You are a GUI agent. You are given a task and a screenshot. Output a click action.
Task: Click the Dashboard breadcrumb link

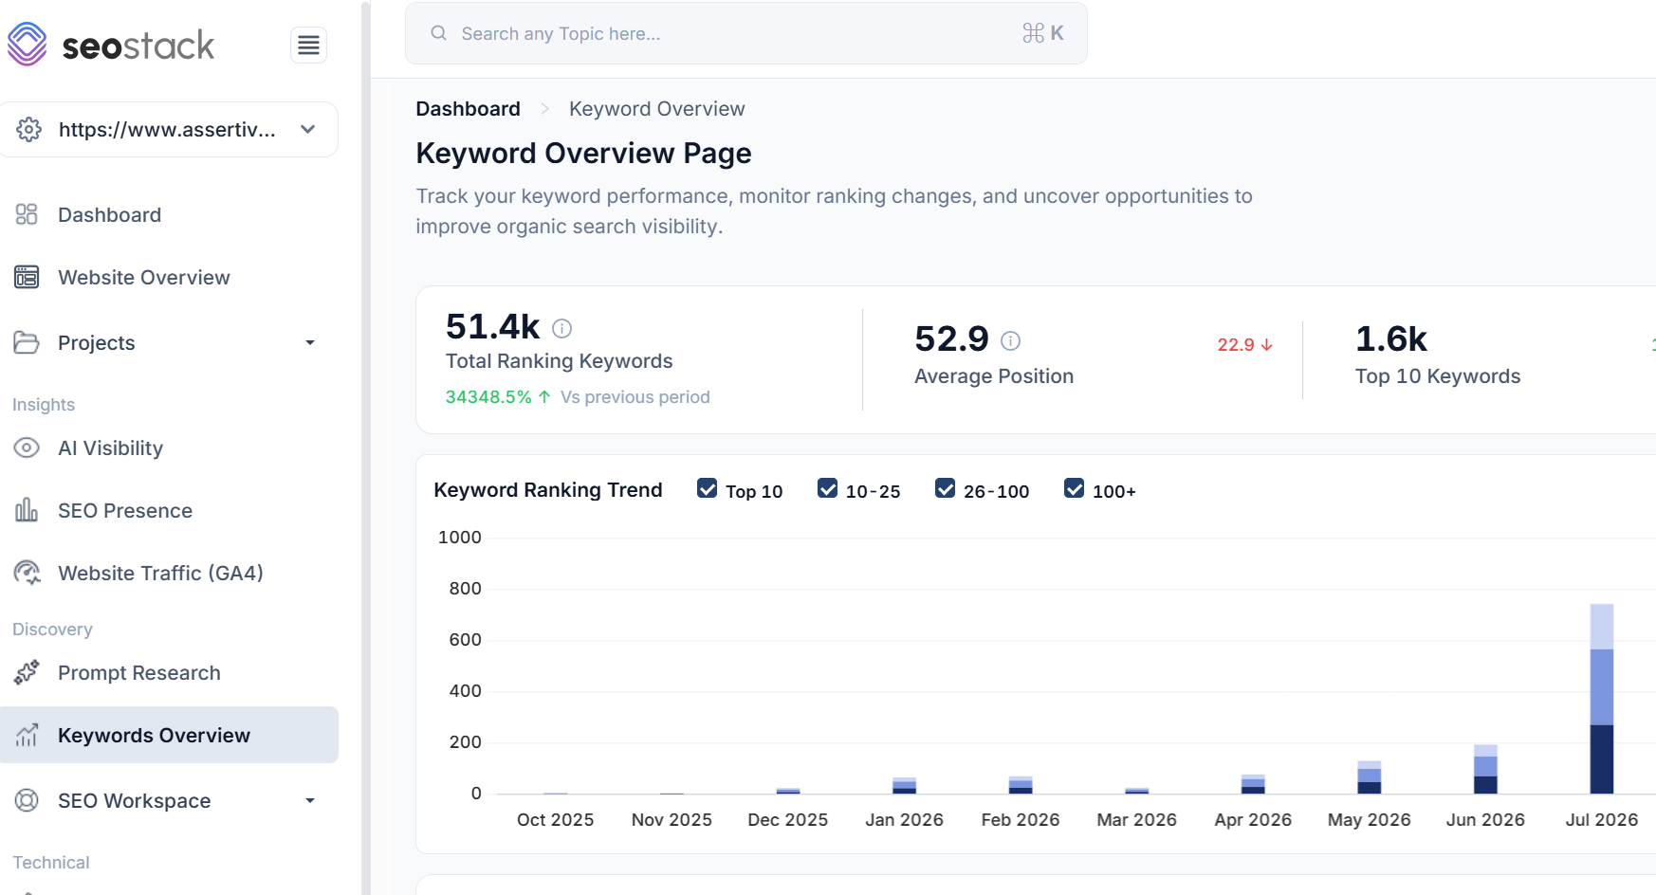[468, 109]
